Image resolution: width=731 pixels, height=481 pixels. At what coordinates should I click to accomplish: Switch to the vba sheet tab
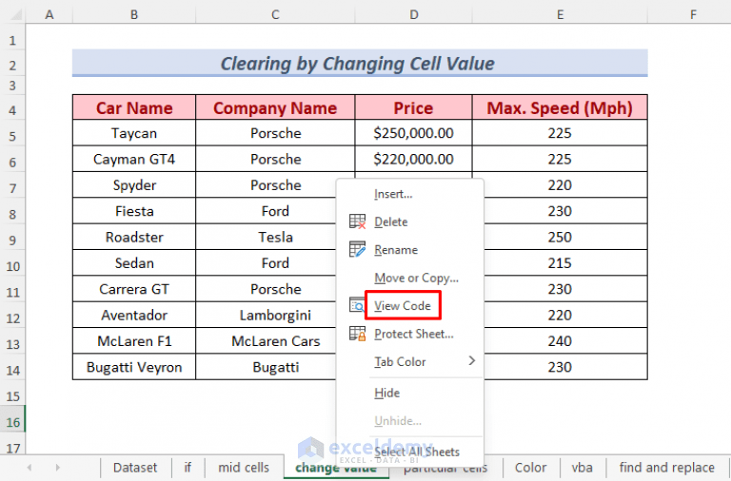click(x=583, y=468)
